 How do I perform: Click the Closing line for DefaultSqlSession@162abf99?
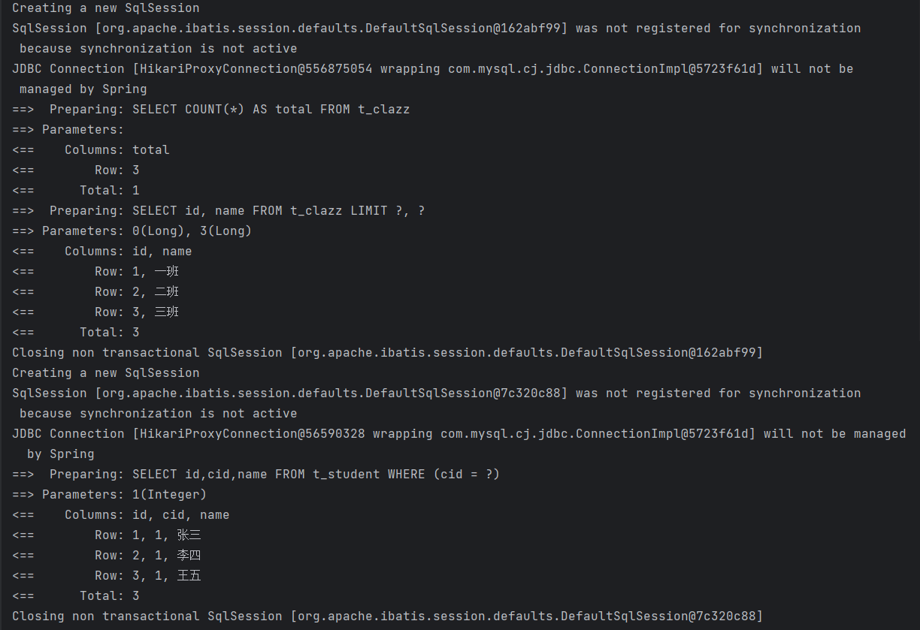(x=387, y=352)
